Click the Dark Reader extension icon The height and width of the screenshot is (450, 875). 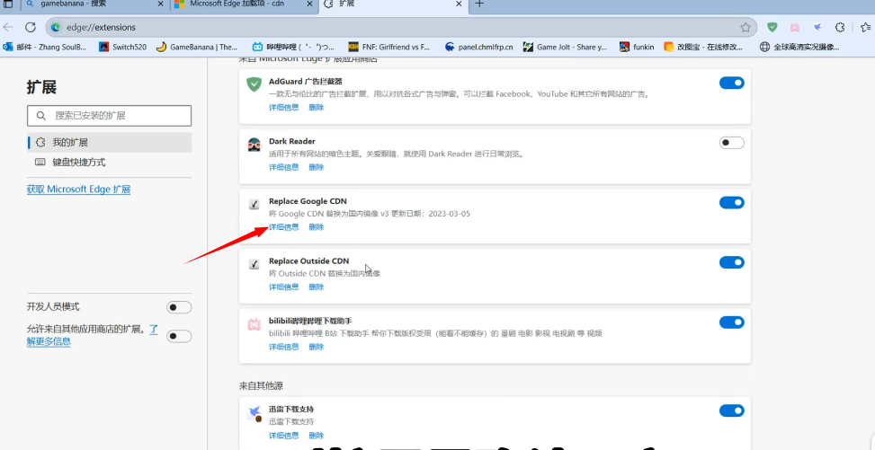[x=254, y=144]
